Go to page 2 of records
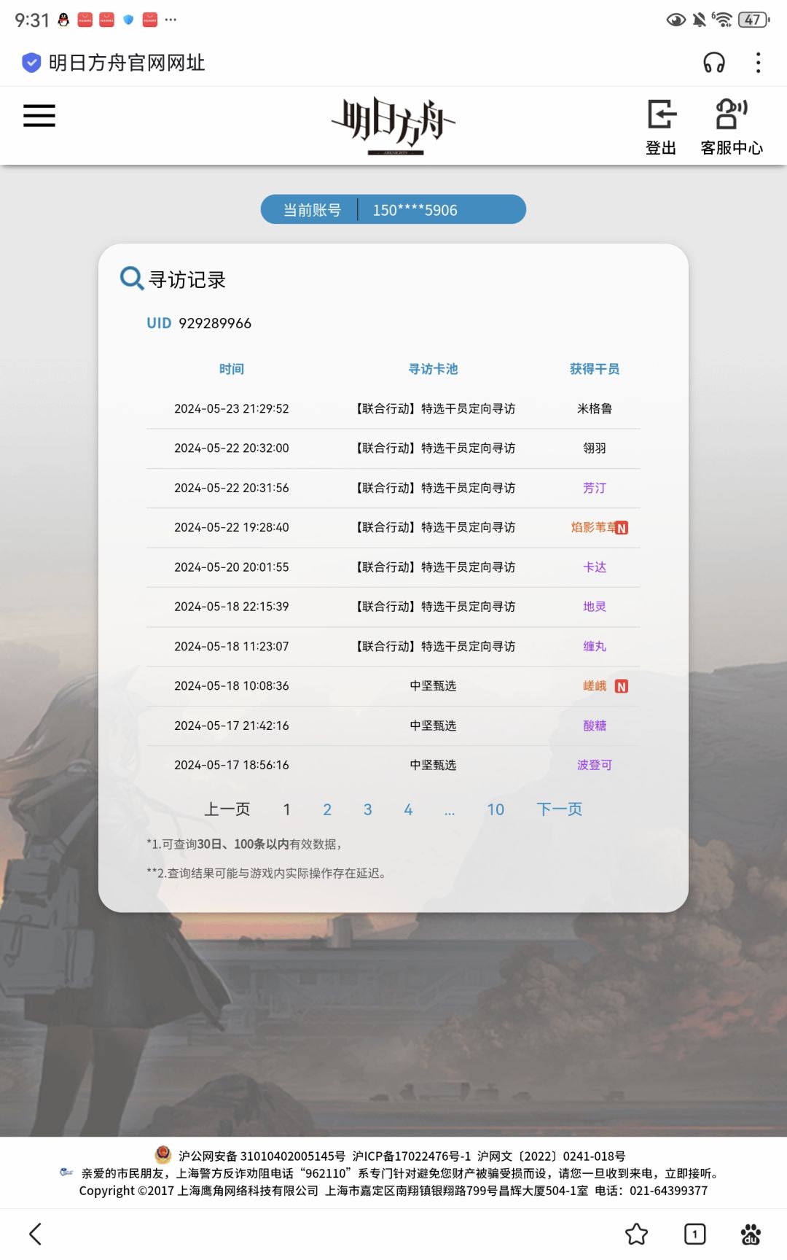The width and height of the screenshot is (787, 1260). (x=327, y=809)
